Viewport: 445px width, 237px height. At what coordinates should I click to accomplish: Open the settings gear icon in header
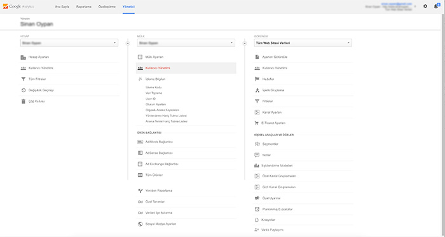[425, 6]
